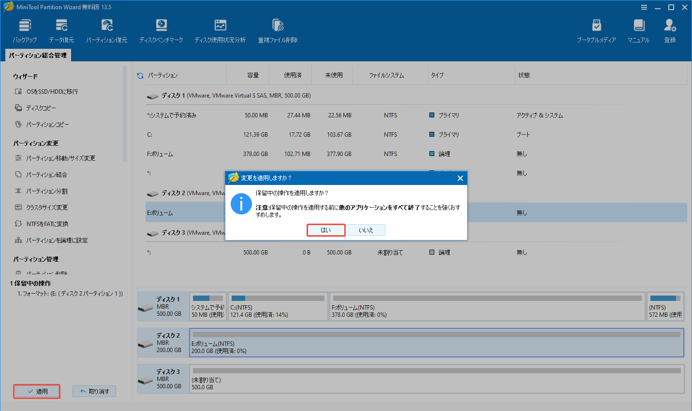
Task: Start ディスク使用状況分析
Action: click(220, 30)
